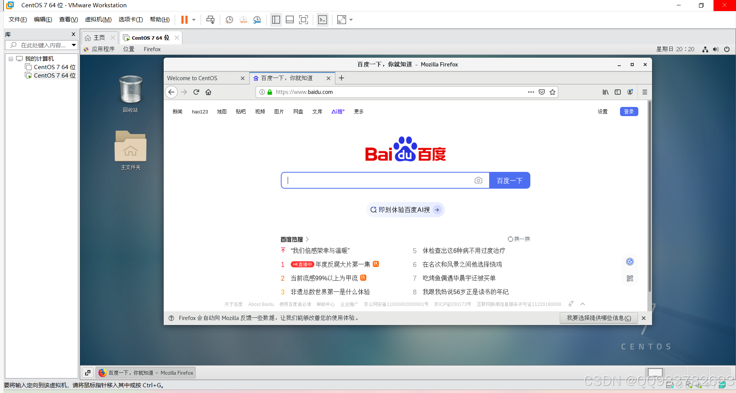Open the VMware console view icon
The height and width of the screenshot is (393, 736).
[322, 20]
